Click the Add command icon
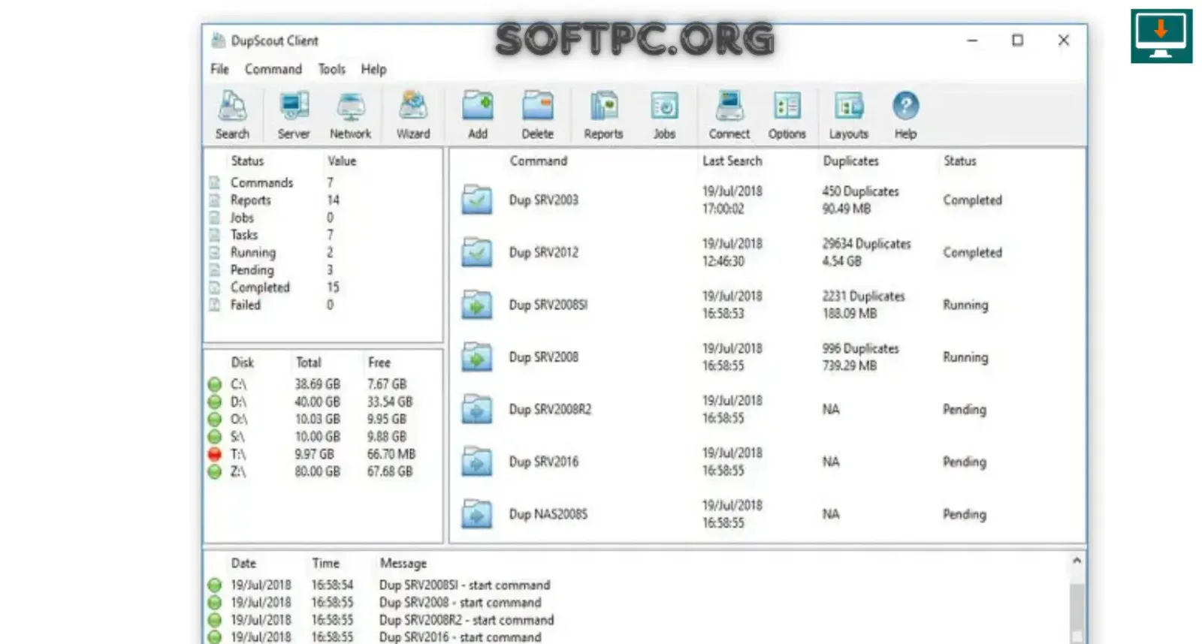This screenshot has height=644, width=1202. [x=478, y=114]
